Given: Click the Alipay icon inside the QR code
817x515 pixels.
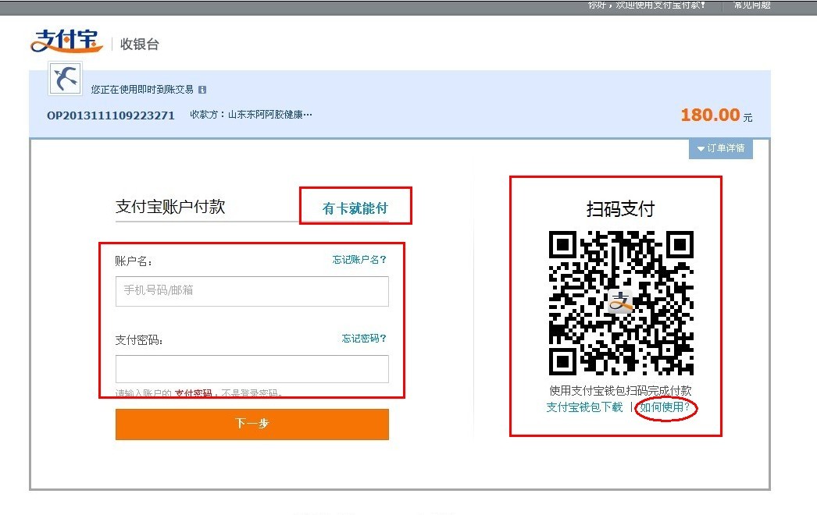Looking at the screenshot, I should 621,303.
